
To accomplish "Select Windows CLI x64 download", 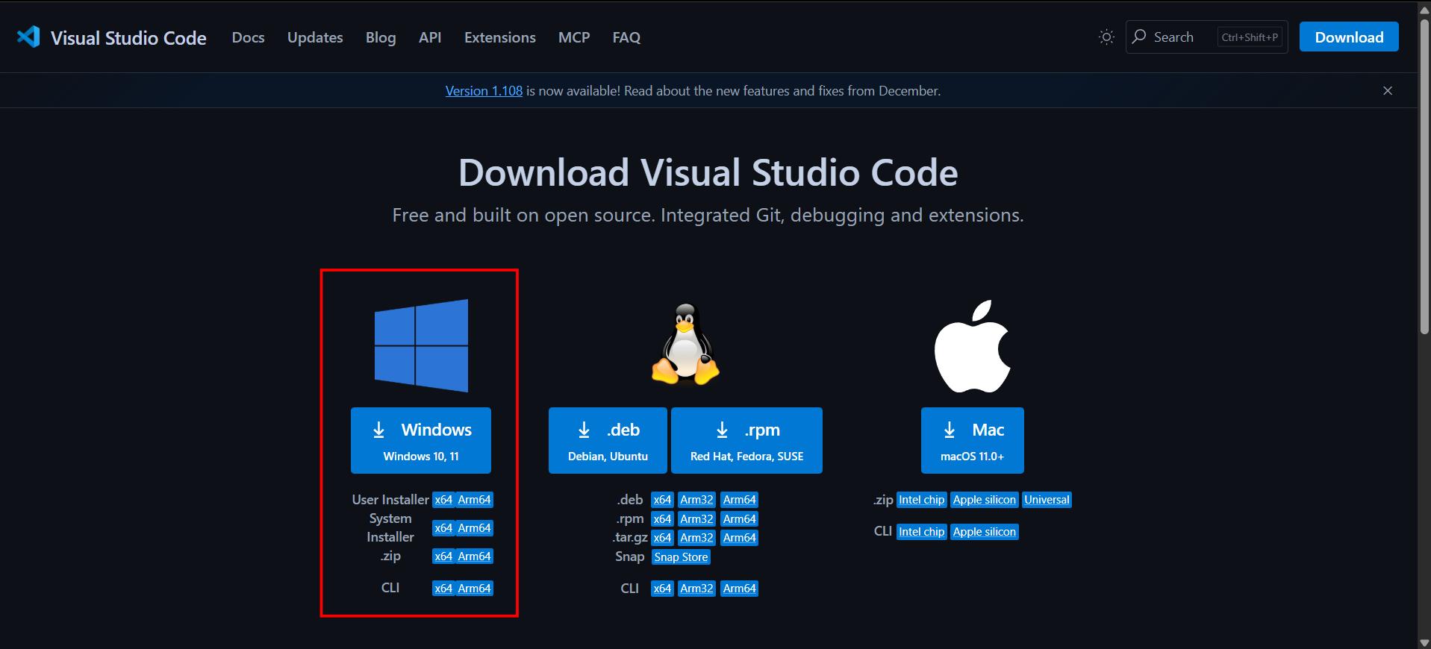I will click(443, 589).
